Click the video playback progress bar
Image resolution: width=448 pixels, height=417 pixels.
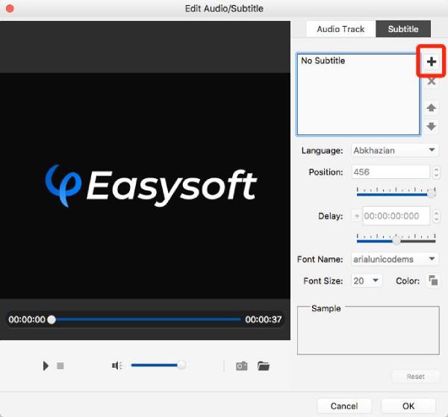pos(146,319)
